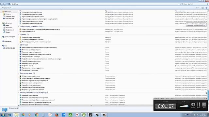This screenshot has width=209, height=117.
Task: Open Firefox from the taskbar
Action: 57,115
